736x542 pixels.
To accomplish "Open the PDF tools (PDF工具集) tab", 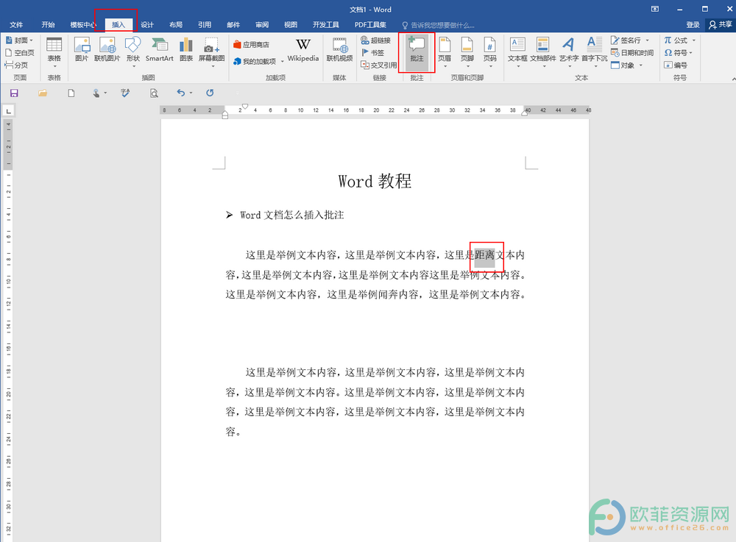I will coord(370,24).
